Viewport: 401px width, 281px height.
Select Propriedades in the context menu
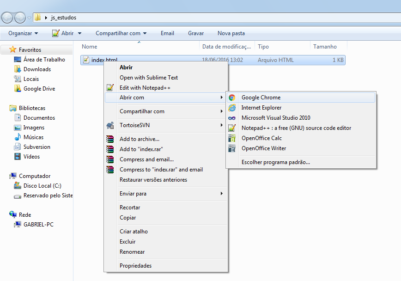coord(135,266)
